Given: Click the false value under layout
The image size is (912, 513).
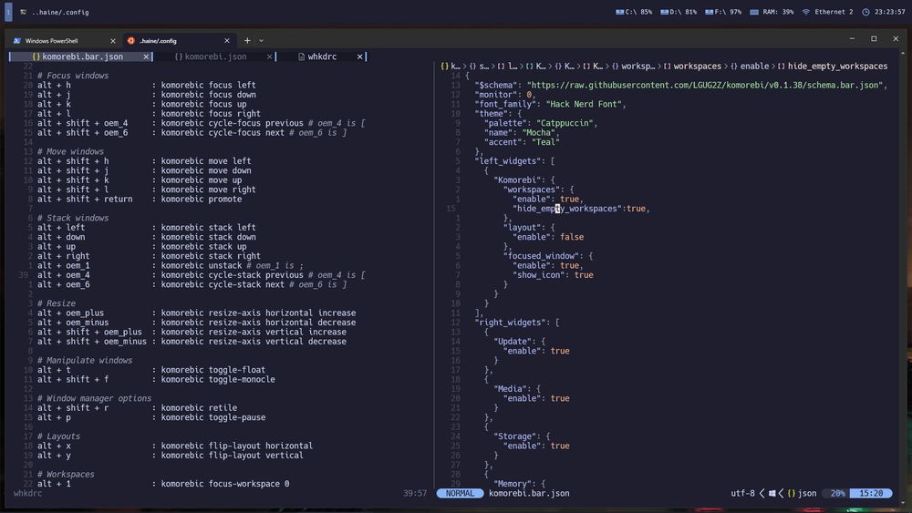Looking at the screenshot, I should click(572, 237).
